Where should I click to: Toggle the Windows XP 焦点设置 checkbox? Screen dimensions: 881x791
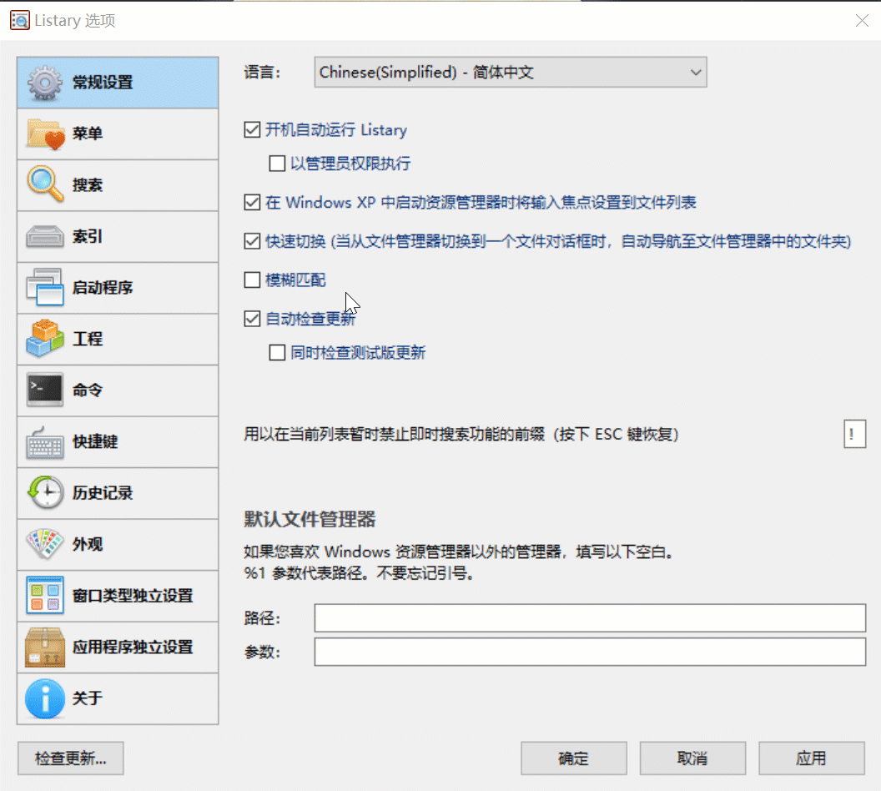[x=252, y=202]
